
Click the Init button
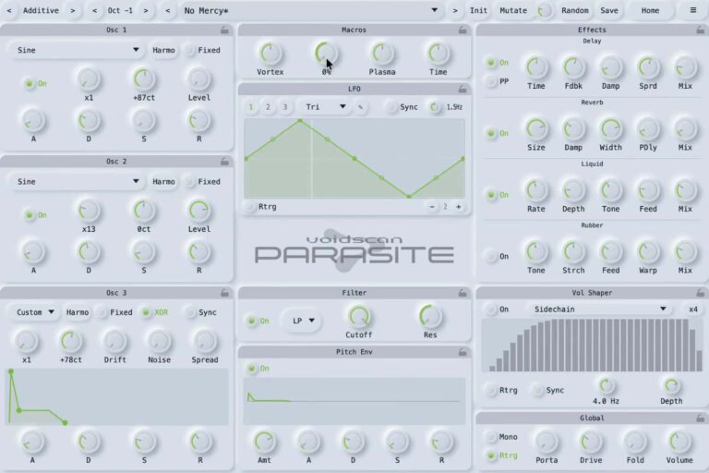(478, 10)
